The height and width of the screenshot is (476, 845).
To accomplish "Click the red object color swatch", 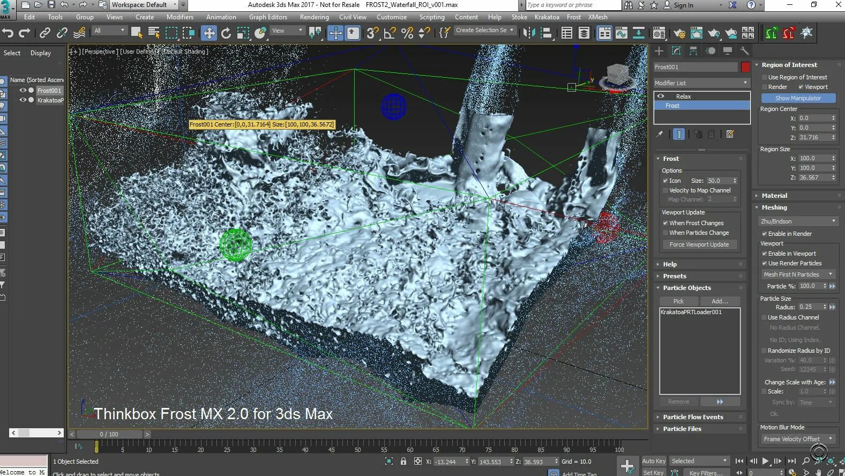I will [745, 67].
